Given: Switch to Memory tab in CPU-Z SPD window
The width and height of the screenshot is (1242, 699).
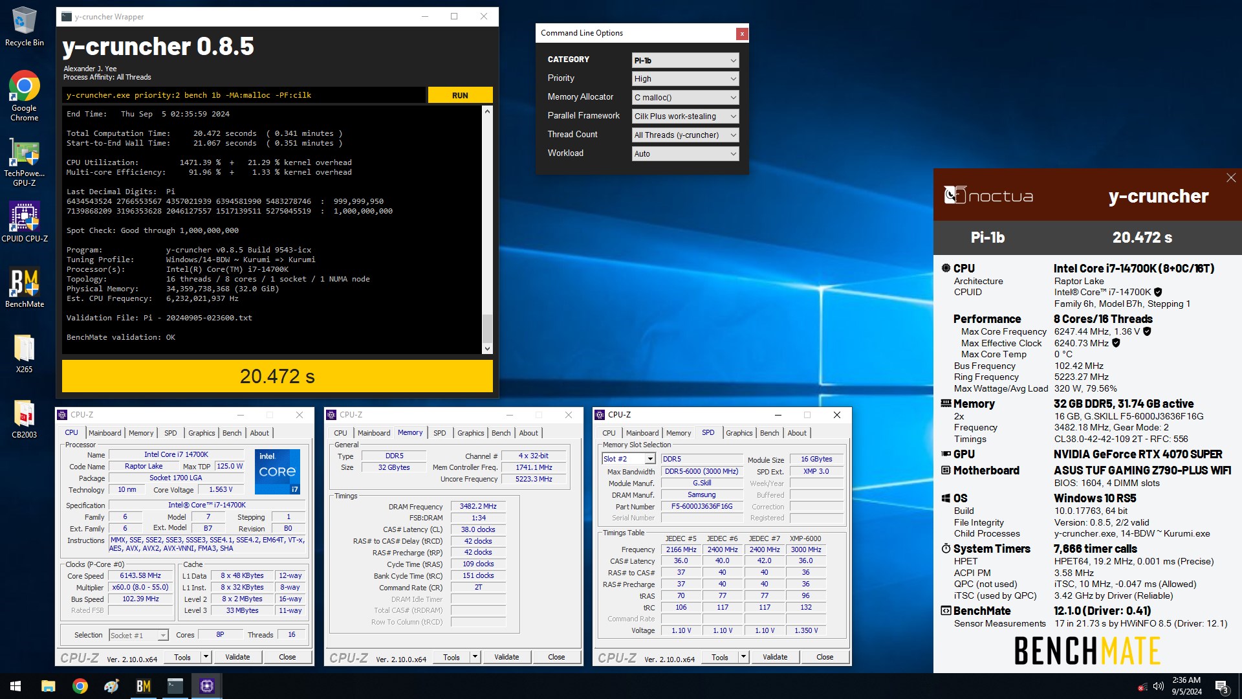Looking at the screenshot, I should (679, 433).
